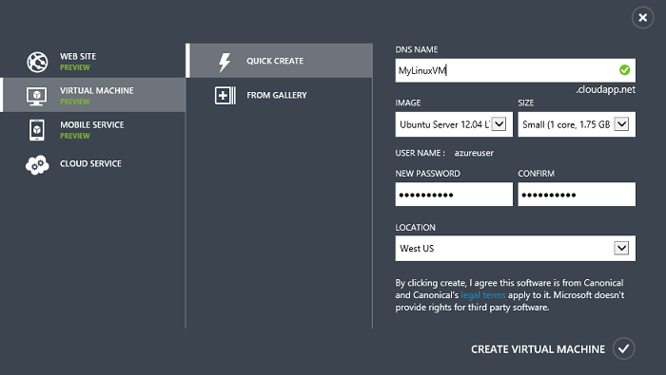Expand the Image dropdown showing Ubuntu Server
This screenshot has height=375, width=666.
454,124
